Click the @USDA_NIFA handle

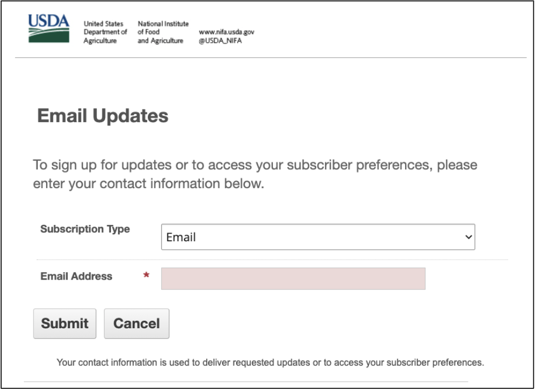(220, 41)
